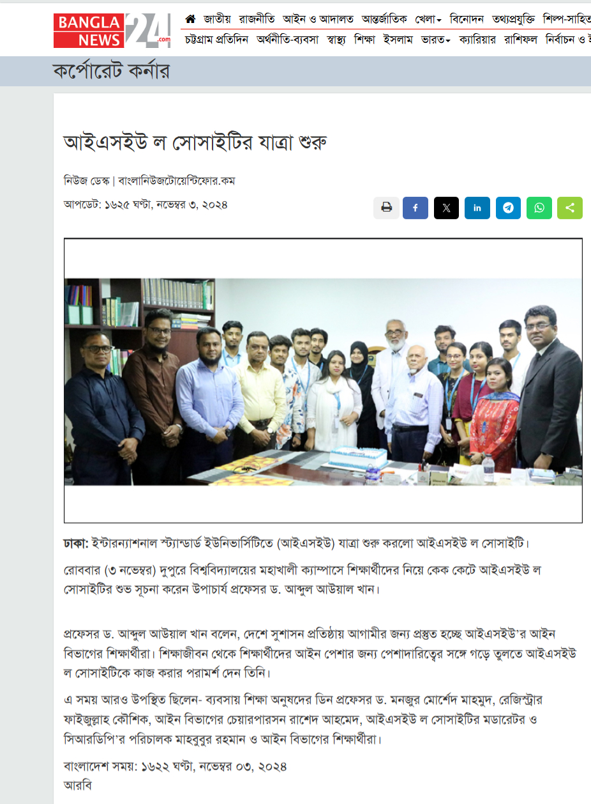Print the article using printer icon

click(x=386, y=208)
